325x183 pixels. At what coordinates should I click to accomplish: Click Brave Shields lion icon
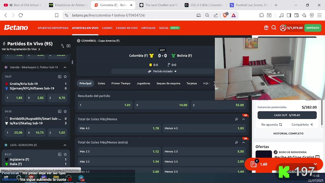coord(225,15)
